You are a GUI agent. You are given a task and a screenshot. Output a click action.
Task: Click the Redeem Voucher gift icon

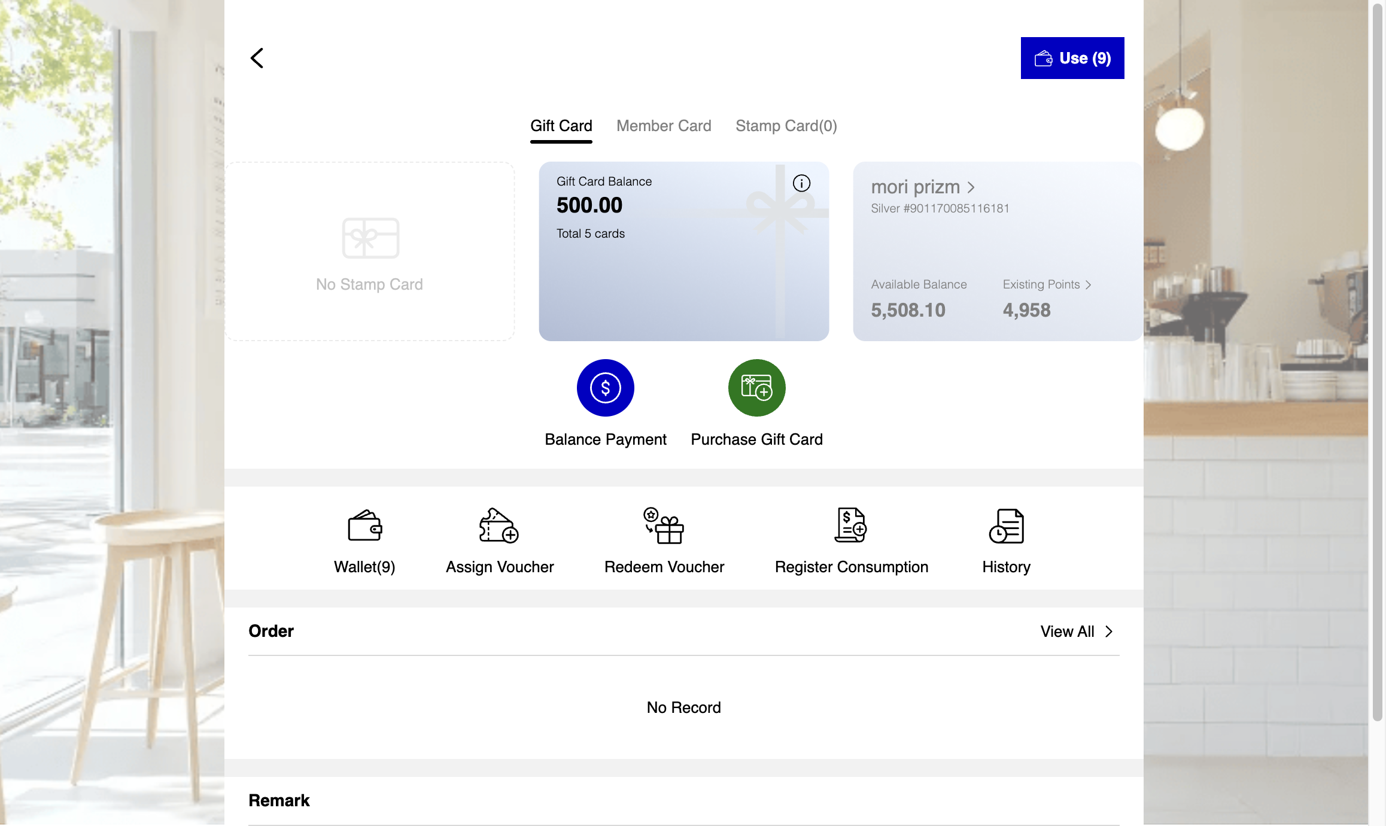click(x=664, y=526)
